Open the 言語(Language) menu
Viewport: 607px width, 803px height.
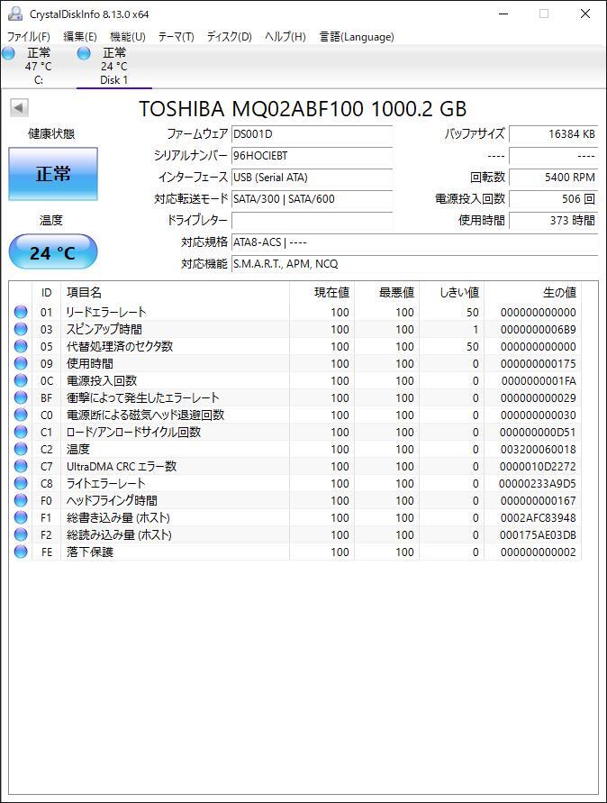coord(357,37)
